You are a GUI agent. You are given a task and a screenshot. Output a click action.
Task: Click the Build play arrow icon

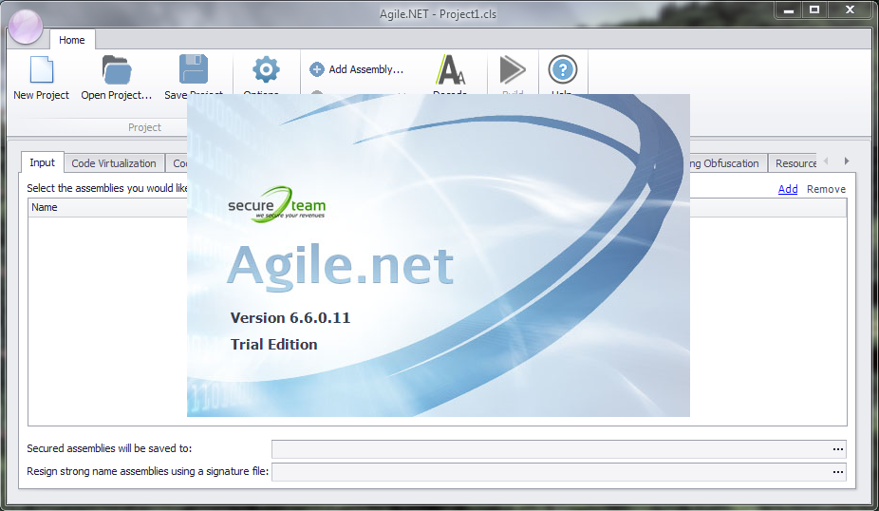[x=513, y=70]
